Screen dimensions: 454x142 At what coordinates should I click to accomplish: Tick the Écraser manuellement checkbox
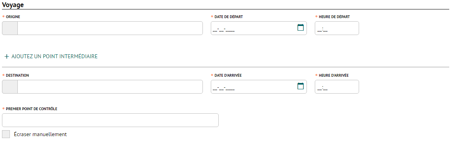[6, 134]
